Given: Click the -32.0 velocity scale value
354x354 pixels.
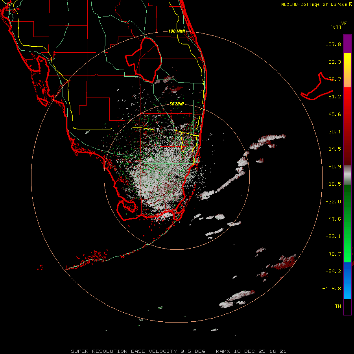Looking at the screenshot, I should (333, 202).
